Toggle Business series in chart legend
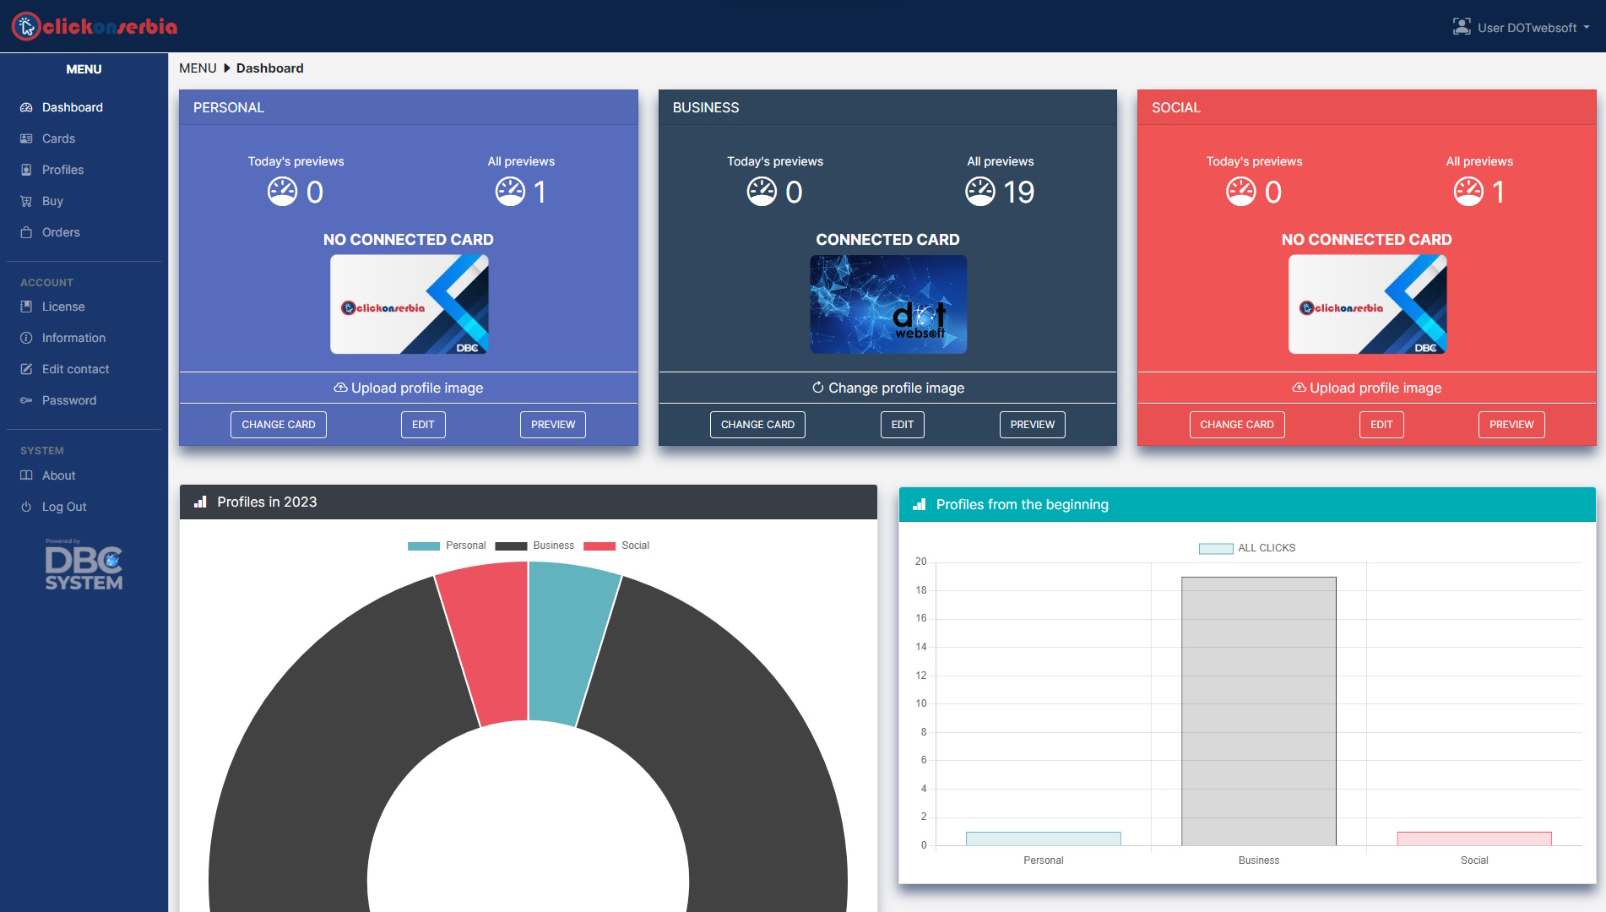Image resolution: width=1606 pixels, height=912 pixels. pos(534,546)
